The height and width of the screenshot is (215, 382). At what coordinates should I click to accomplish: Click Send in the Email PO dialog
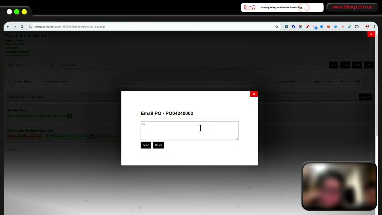tap(146, 145)
